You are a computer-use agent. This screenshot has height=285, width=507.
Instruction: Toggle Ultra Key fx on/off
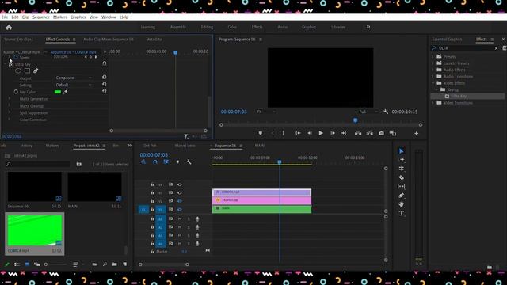(x=10, y=64)
